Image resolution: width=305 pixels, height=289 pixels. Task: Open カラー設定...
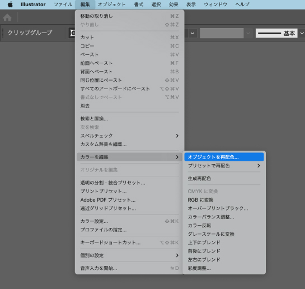point(129,221)
